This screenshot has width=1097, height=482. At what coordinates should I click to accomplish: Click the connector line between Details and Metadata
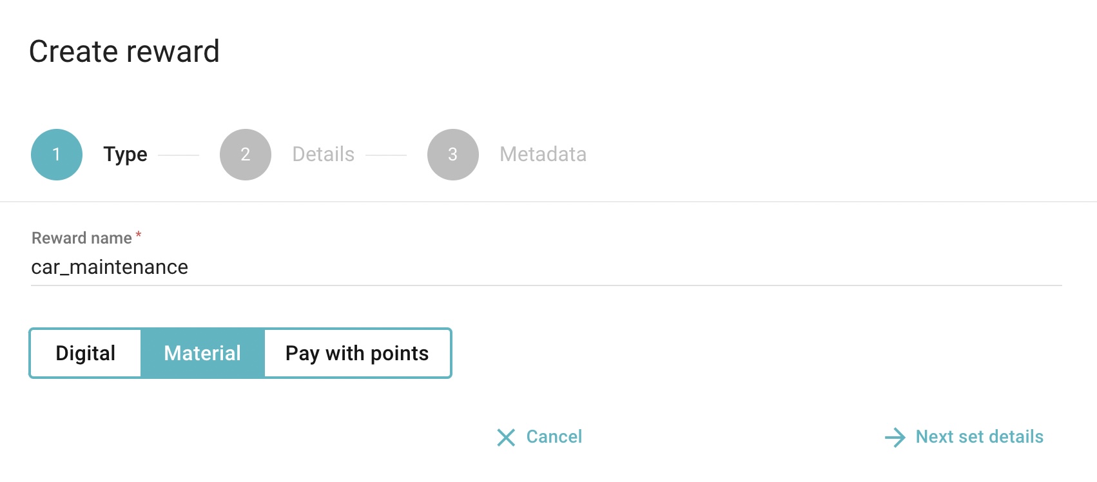tap(386, 155)
